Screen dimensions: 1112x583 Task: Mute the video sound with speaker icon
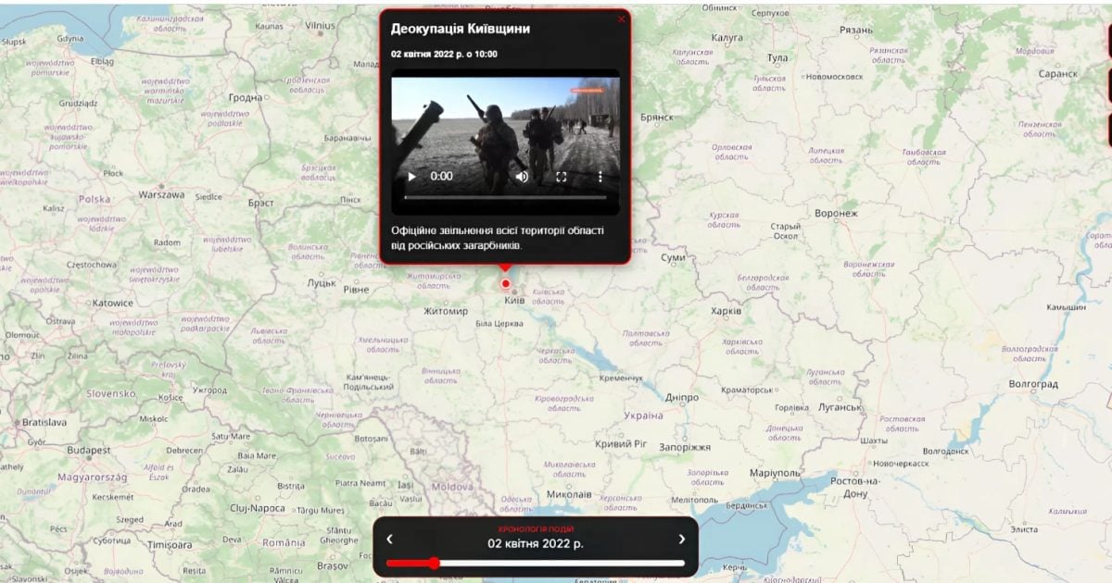522,177
